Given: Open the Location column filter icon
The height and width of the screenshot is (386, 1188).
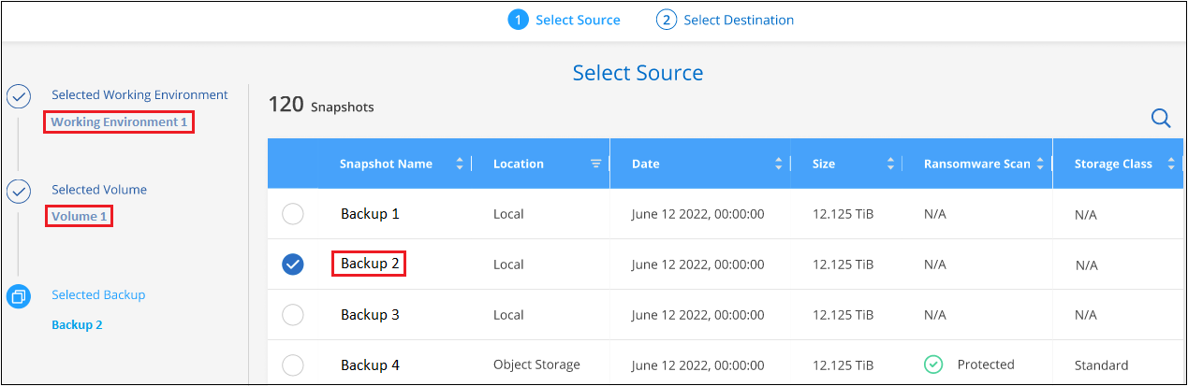Looking at the screenshot, I should coord(595,164).
